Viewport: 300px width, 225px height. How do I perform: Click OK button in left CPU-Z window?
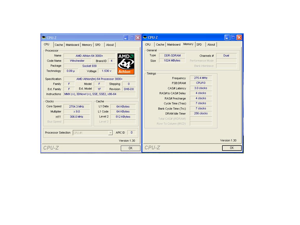point(130,148)
